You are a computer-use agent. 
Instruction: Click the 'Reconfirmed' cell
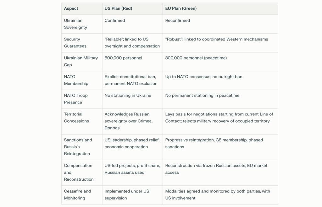[178, 20]
